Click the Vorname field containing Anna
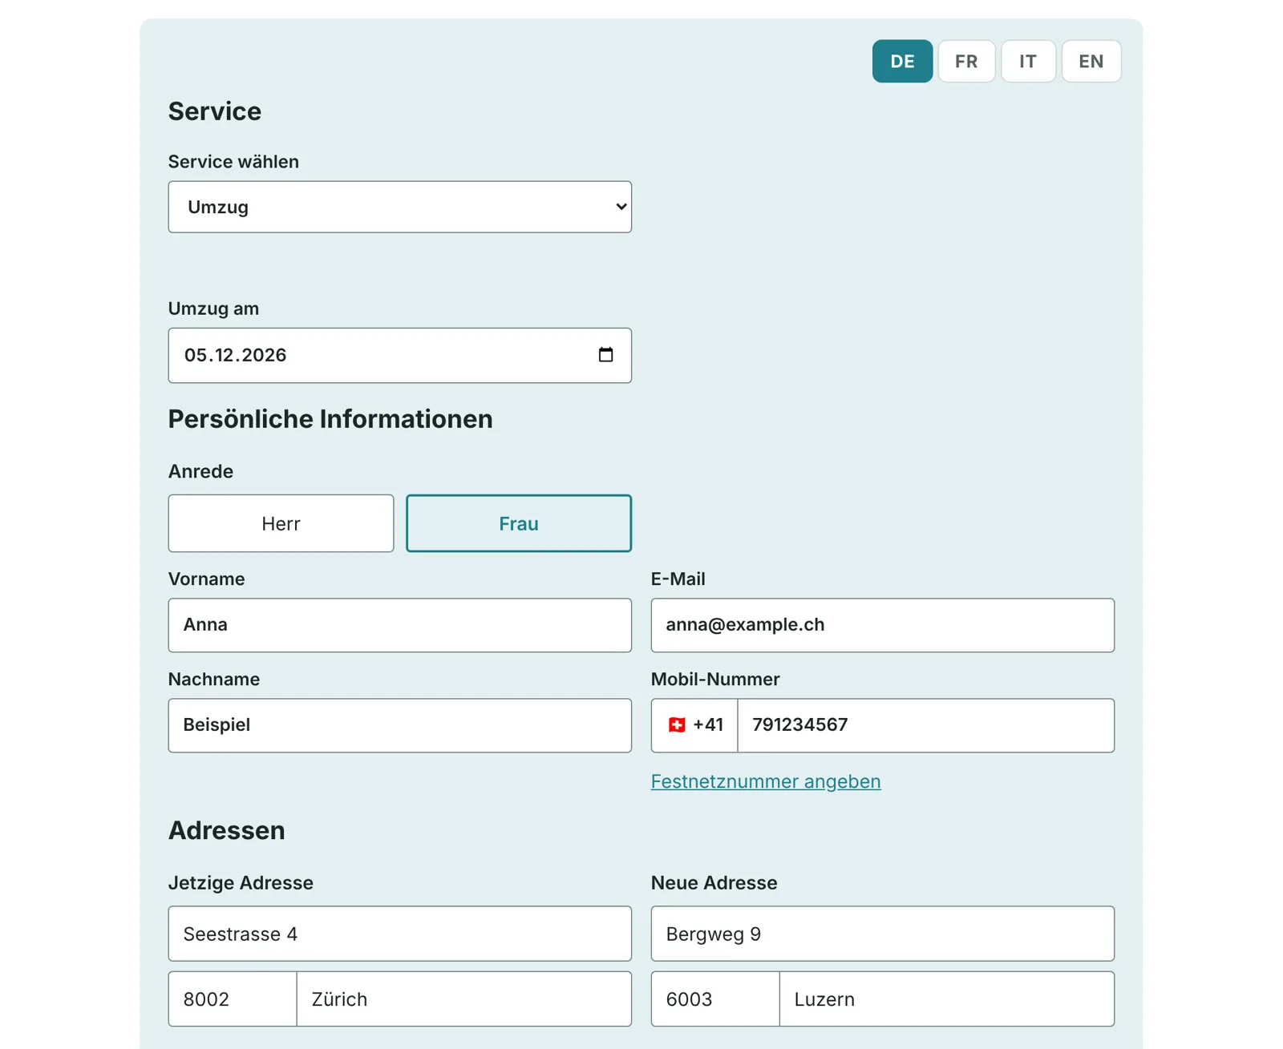This screenshot has width=1283, height=1049. (399, 625)
